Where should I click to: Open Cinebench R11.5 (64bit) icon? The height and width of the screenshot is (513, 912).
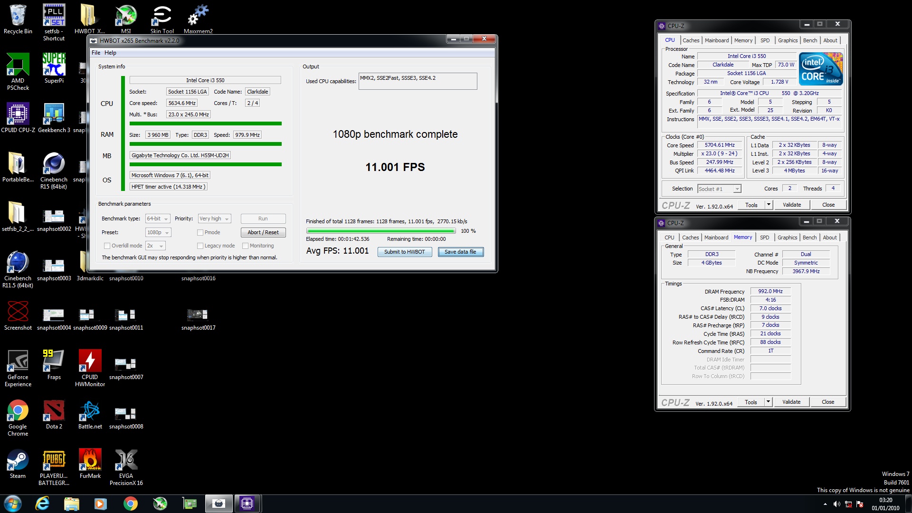tap(18, 269)
